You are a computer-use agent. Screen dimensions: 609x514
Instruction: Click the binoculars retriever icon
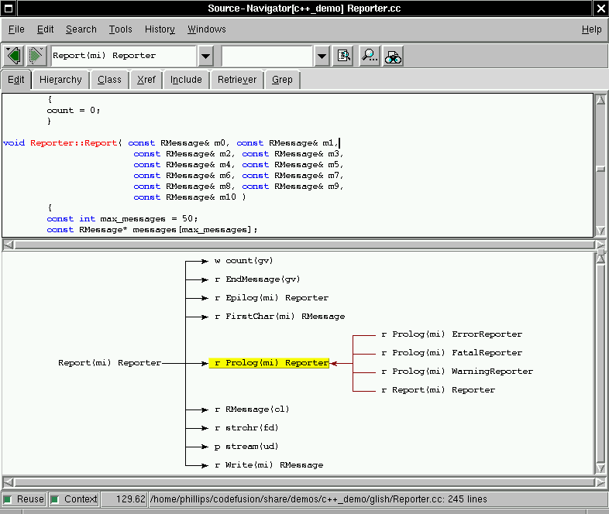pos(393,56)
